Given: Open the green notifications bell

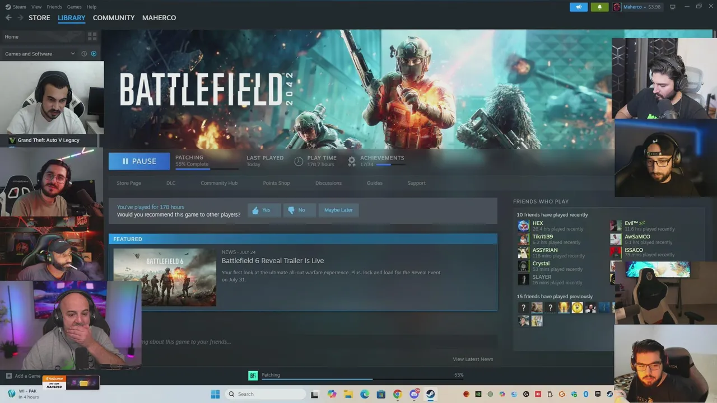Looking at the screenshot, I should [x=599, y=7].
